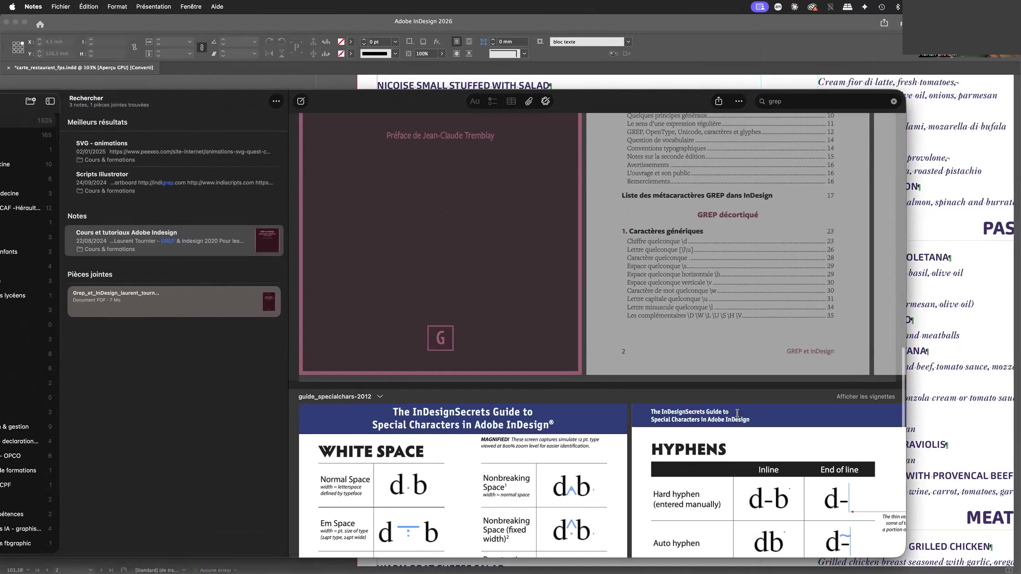Rotate 90° clockwise in InDesign control bar
The width and height of the screenshot is (1021, 574).
(x=269, y=41)
